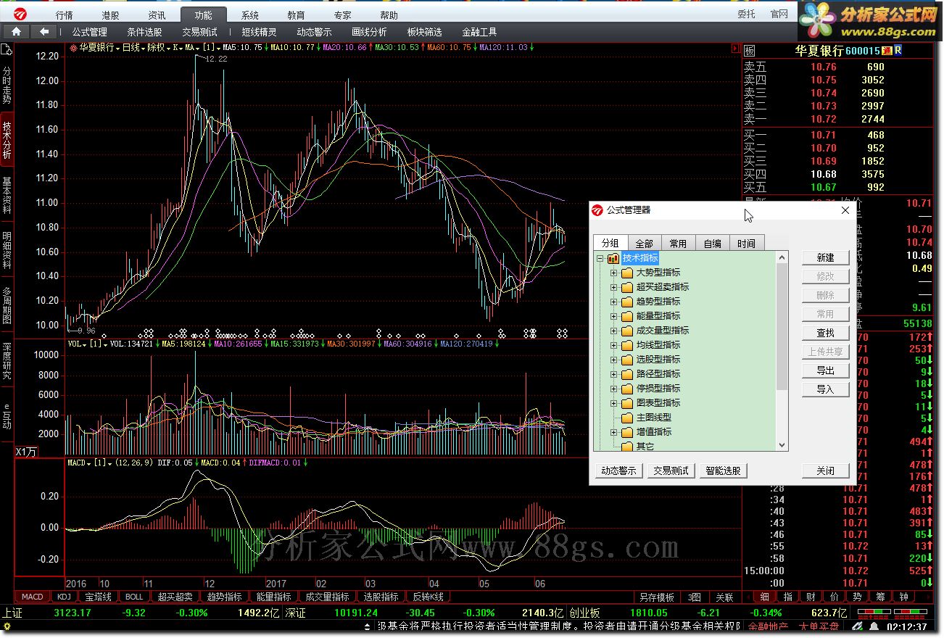944x638 pixels.
Task: Open the 明细资料 sidebar view
Action: coord(7,251)
